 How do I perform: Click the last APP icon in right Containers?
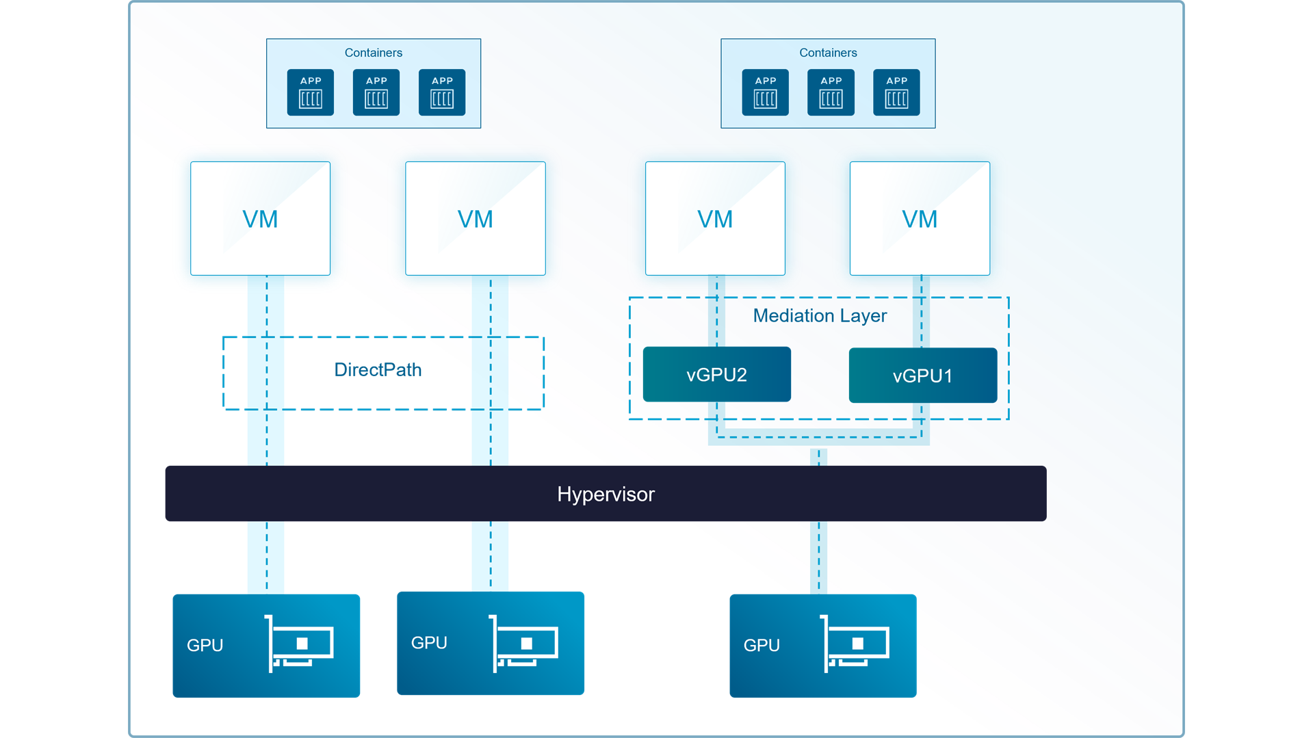[x=897, y=92]
